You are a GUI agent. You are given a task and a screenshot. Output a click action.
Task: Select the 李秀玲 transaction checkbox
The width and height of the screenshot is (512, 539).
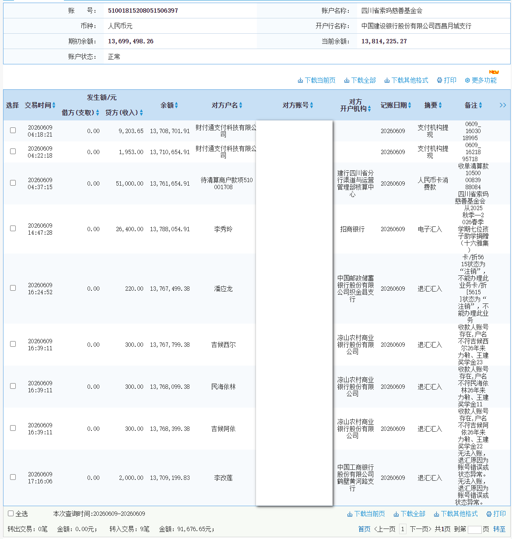[13, 228]
